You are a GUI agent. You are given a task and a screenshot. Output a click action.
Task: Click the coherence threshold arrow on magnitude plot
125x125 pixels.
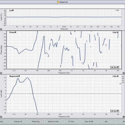pos(120,84)
